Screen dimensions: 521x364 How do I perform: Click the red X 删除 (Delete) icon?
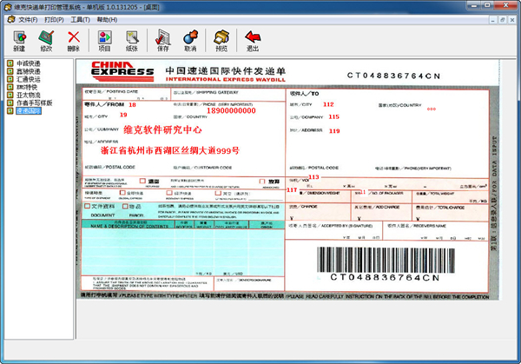(x=74, y=41)
